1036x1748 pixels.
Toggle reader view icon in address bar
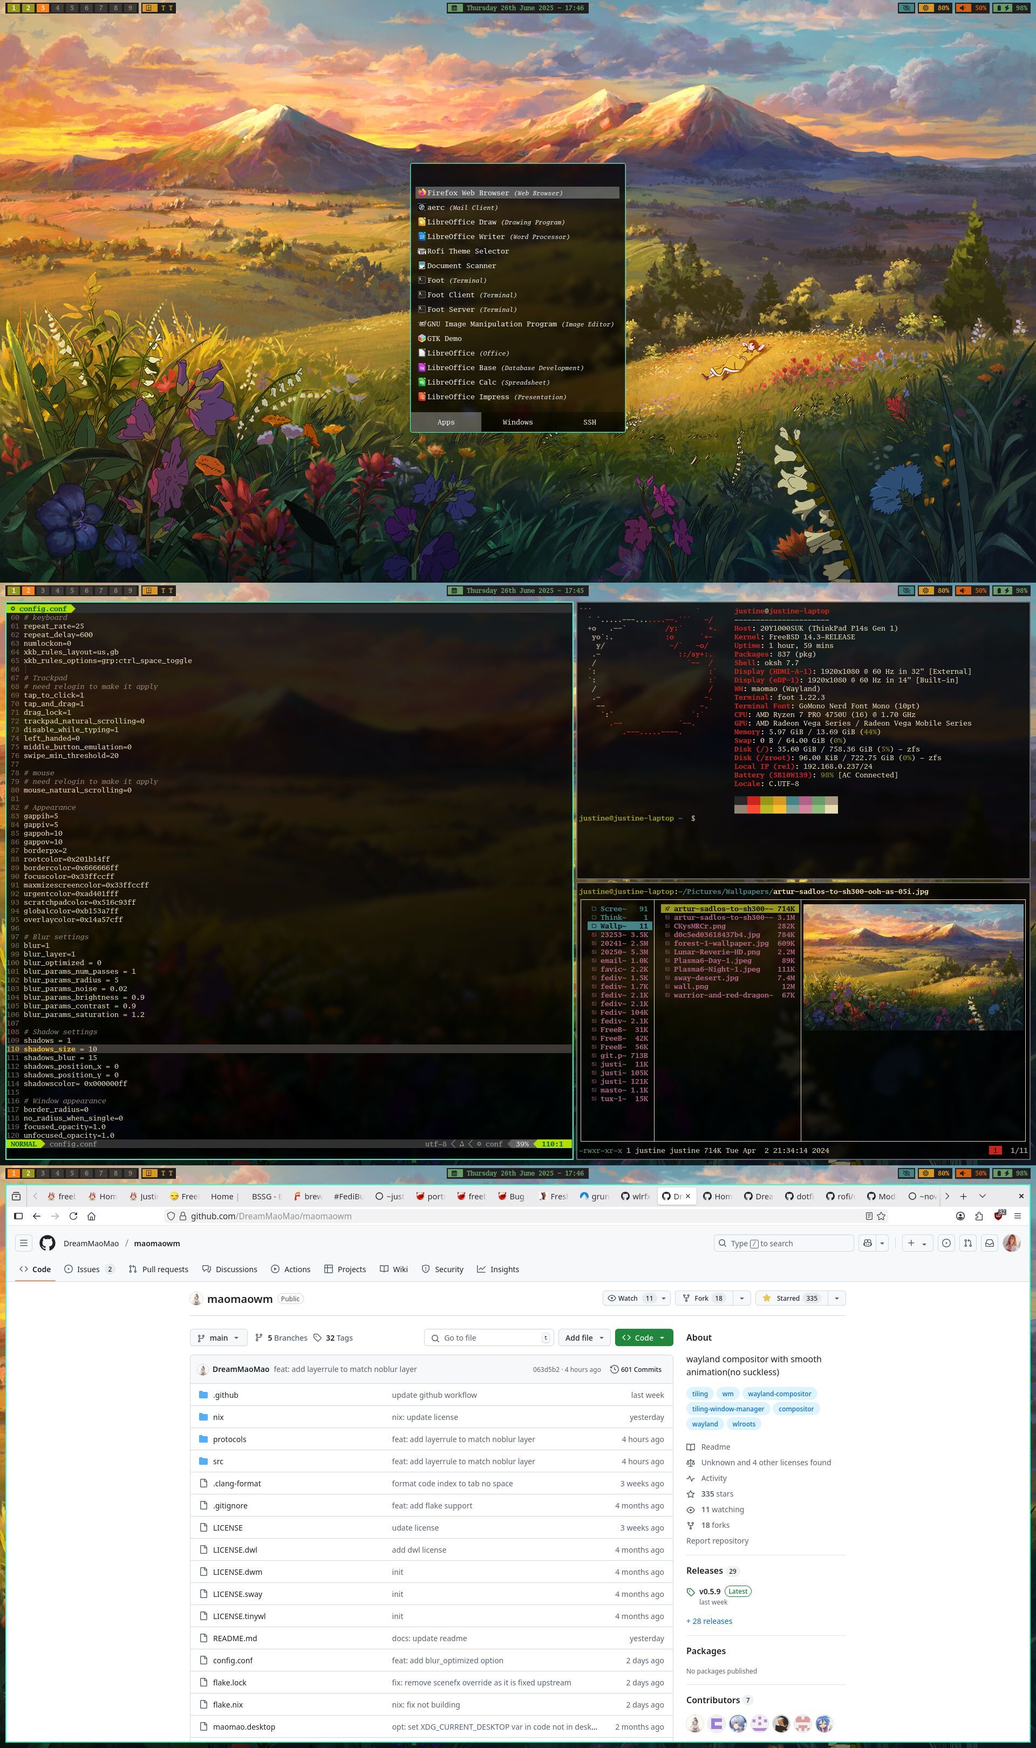pyautogui.click(x=869, y=1216)
